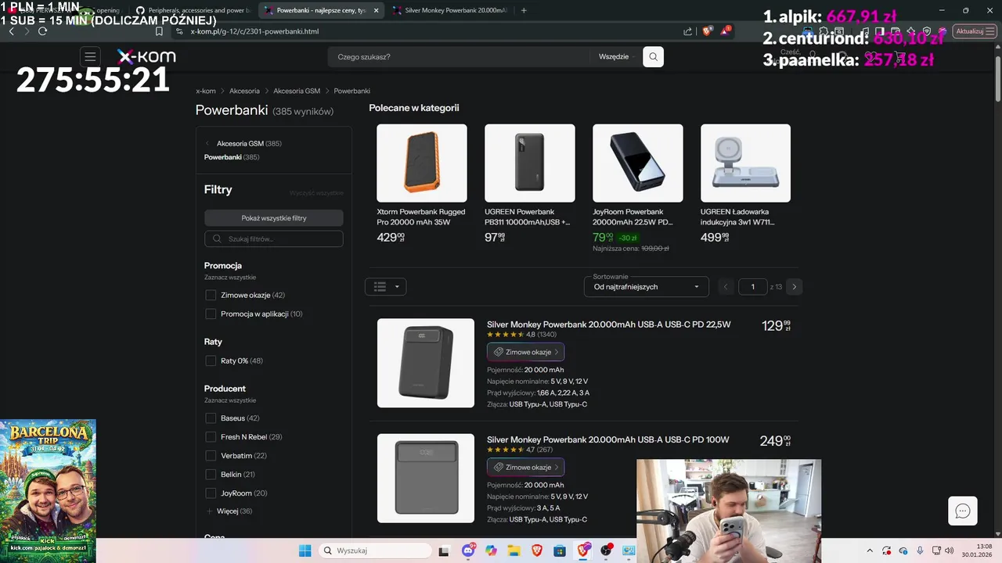Check the JoyRoom producer checkbox
Image resolution: width=1002 pixels, height=563 pixels.
(x=211, y=493)
